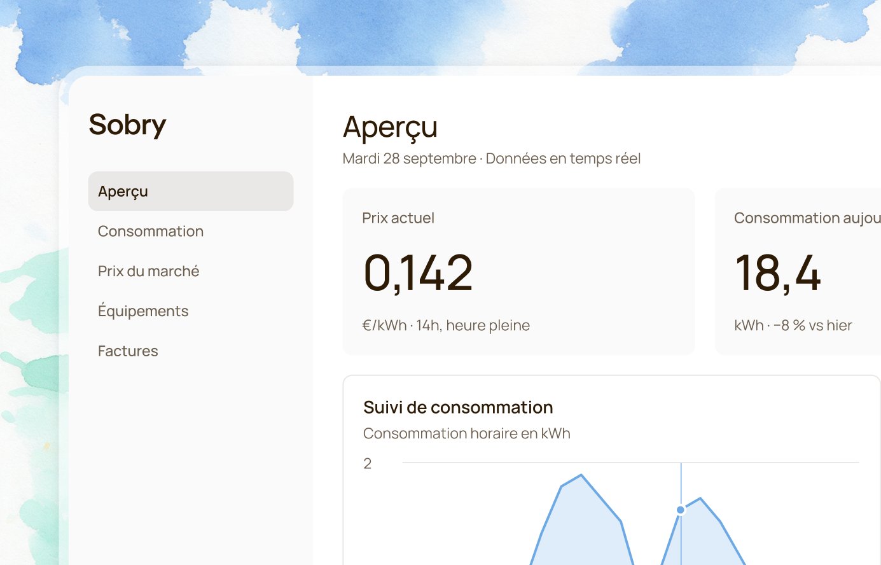Open the Consommation aujourd'hui card

(798, 272)
